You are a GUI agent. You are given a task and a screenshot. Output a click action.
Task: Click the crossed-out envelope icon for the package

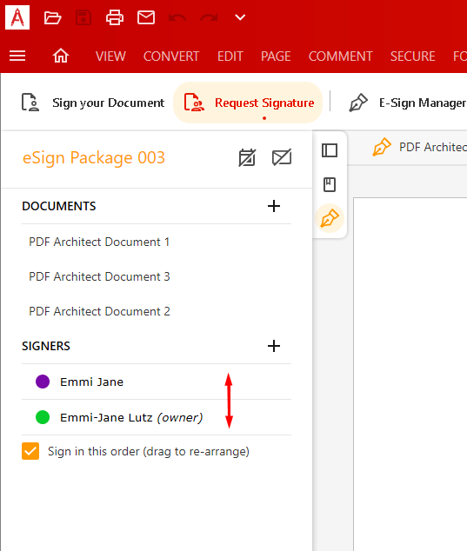pyautogui.click(x=282, y=157)
